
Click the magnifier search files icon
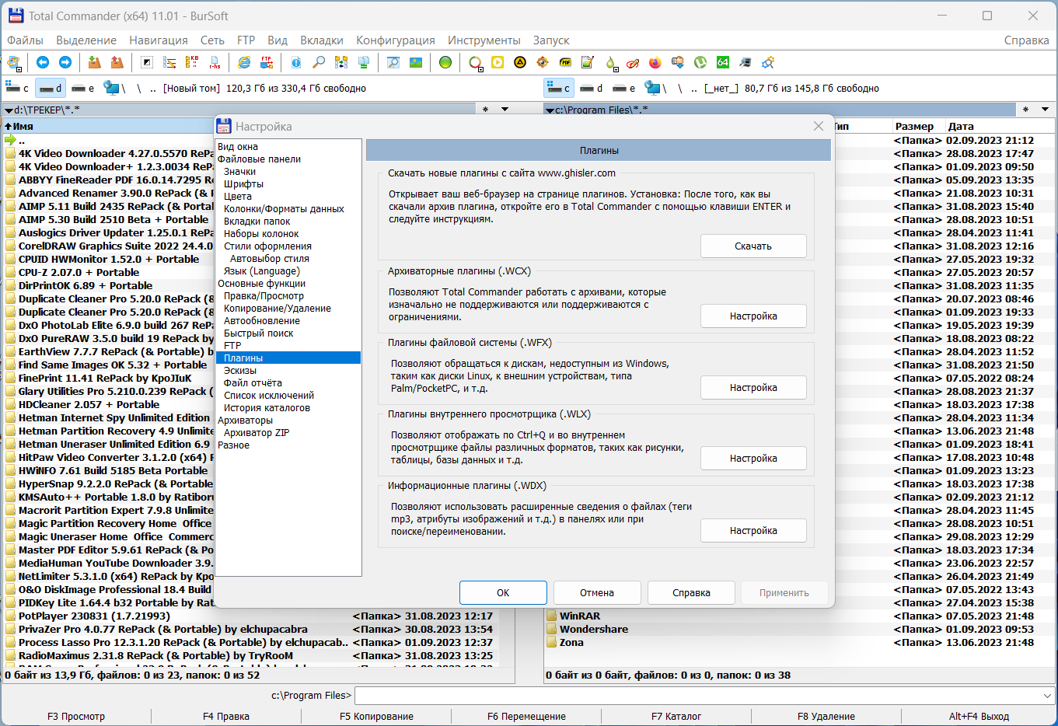[319, 62]
